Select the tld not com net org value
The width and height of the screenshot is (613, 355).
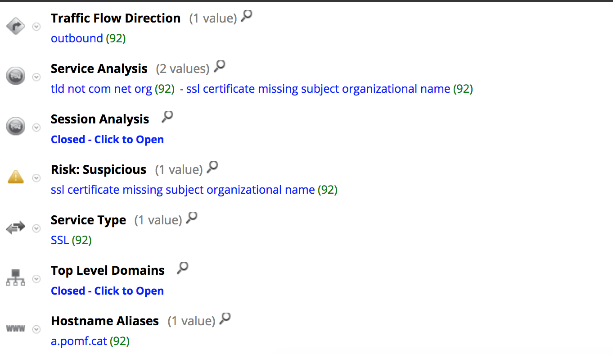101,89
